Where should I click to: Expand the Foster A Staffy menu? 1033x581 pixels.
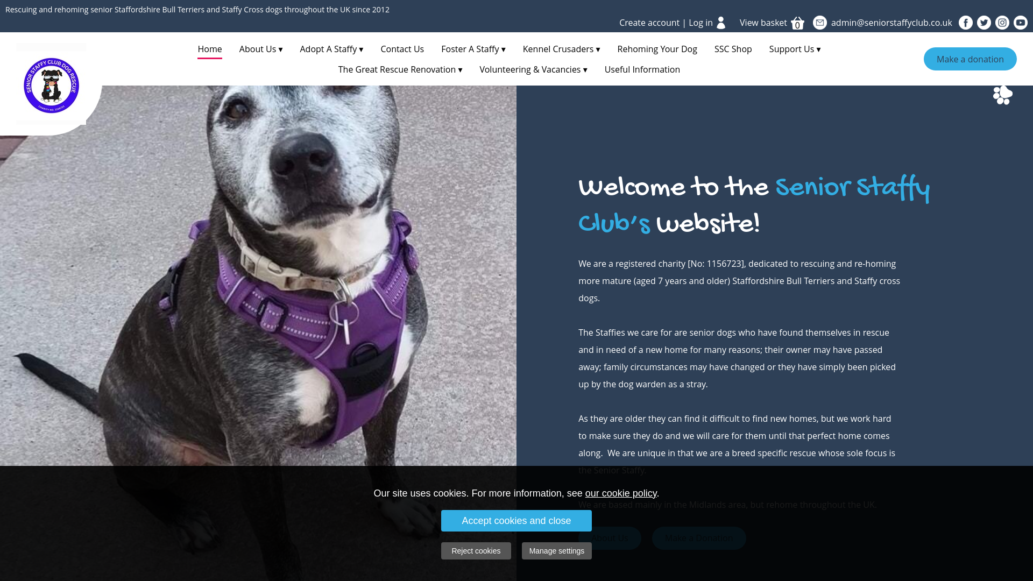click(x=473, y=49)
